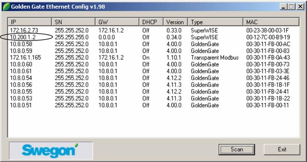
Task: Select the device at IP 10.8.0.61
Action: [x=154, y=71]
